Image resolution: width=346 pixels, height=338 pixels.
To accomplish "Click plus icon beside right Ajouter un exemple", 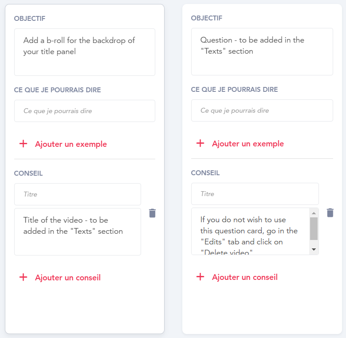I will (200, 143).
